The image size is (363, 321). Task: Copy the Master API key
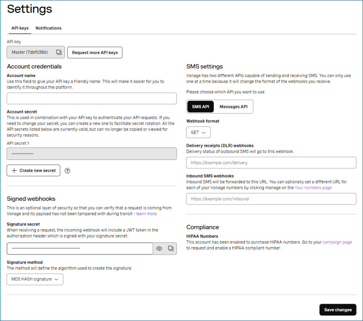tap(58, 52)
